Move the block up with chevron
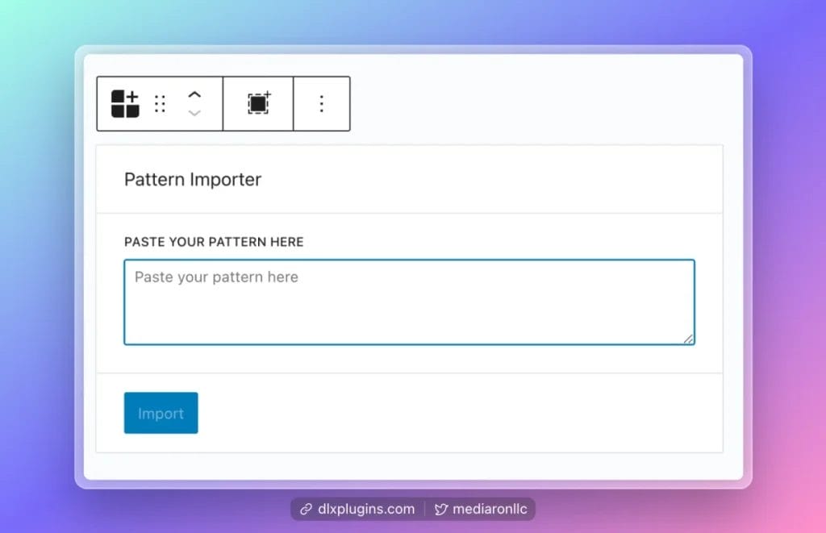Image resolution: width=826 pixels, height=533 pixels. point(194,95)
